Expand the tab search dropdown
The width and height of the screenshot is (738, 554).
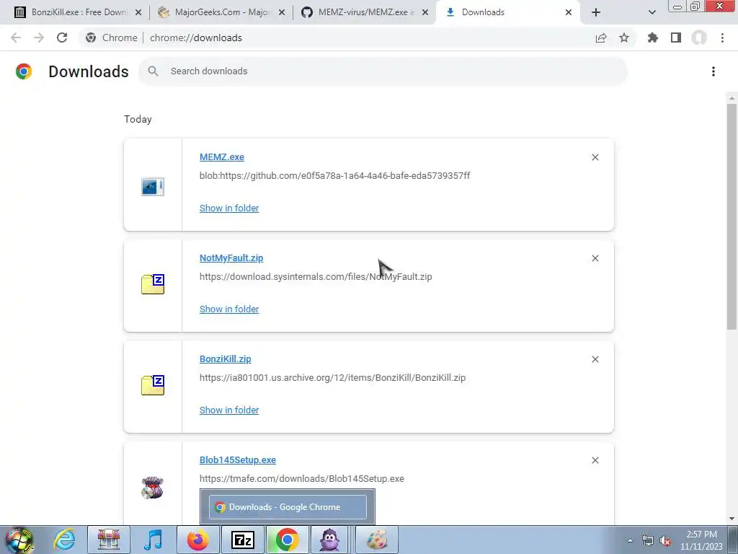tap(652, 12)
